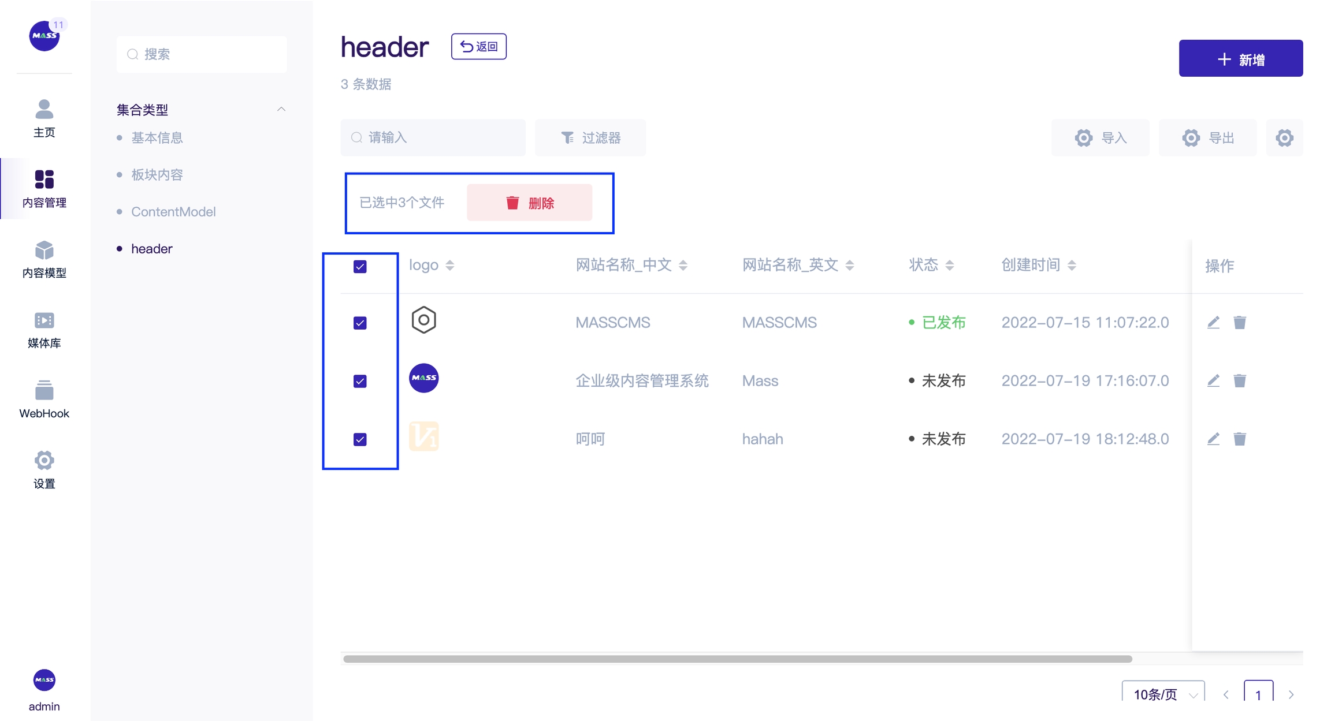Go to 媒体库 media library
The width and height of the screenshot is (1331, 721).
coord(44,330)
